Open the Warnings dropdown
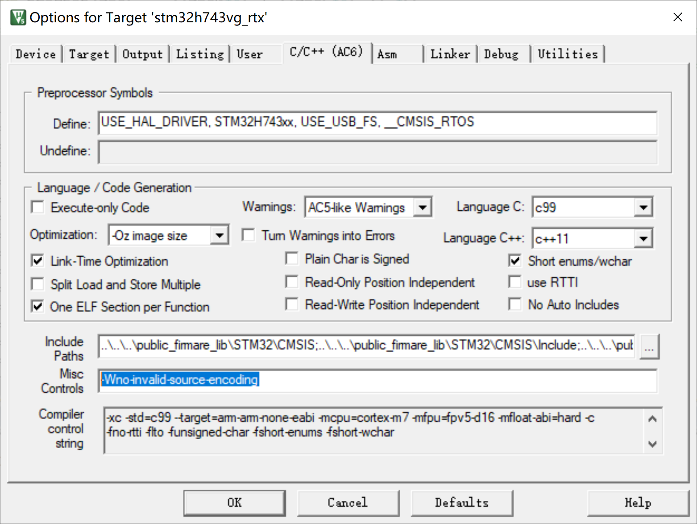This screenshot has width=697, height=524. (423, 207)
